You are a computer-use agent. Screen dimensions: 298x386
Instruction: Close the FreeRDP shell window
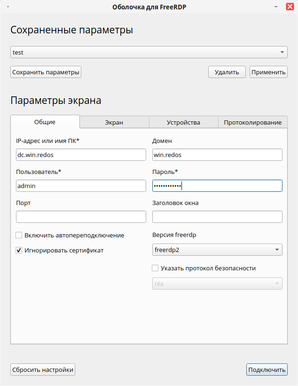point(290,7)
